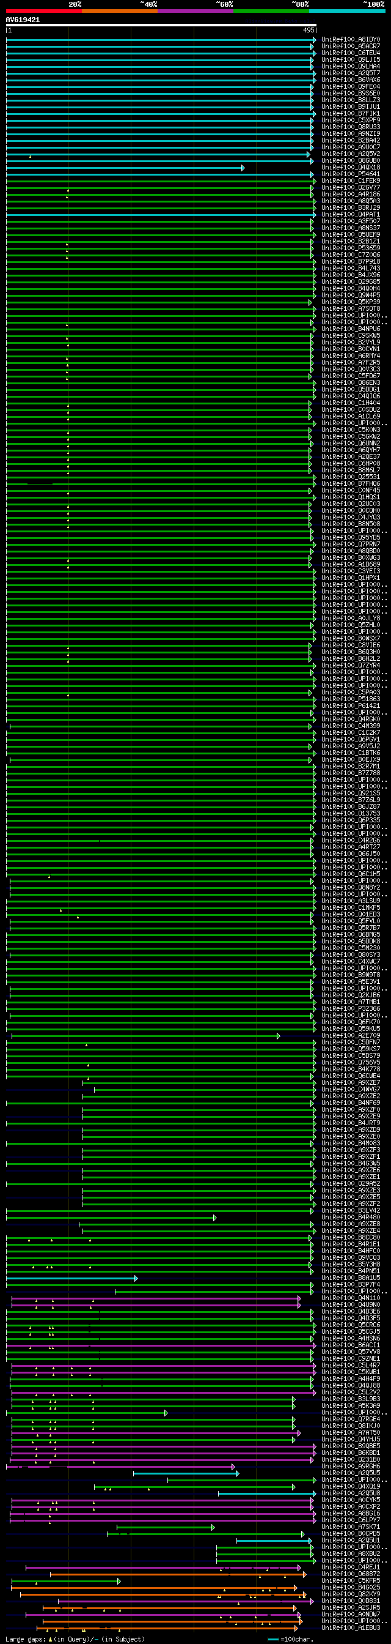The width and height of the screenshot is (391, 1644).
Task: Select the UniRef100_B4R480 label
Action: pos(351,1218)
